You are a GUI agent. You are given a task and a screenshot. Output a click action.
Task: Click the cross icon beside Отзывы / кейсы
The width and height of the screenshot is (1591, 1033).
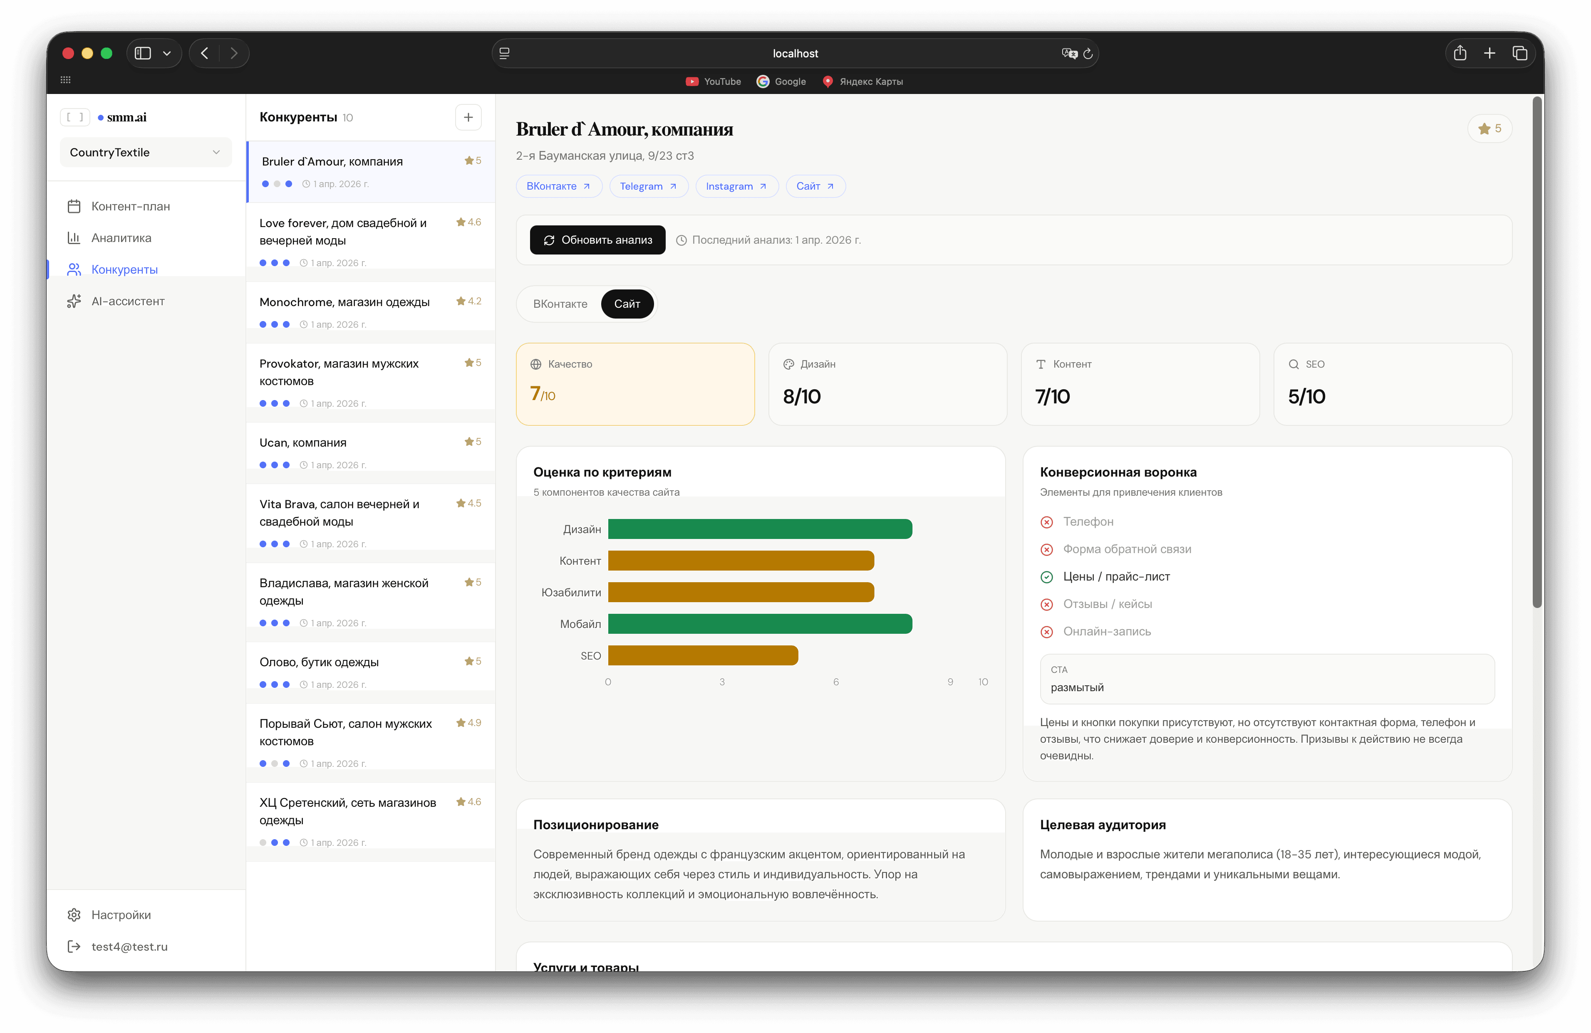[1047, 604]
